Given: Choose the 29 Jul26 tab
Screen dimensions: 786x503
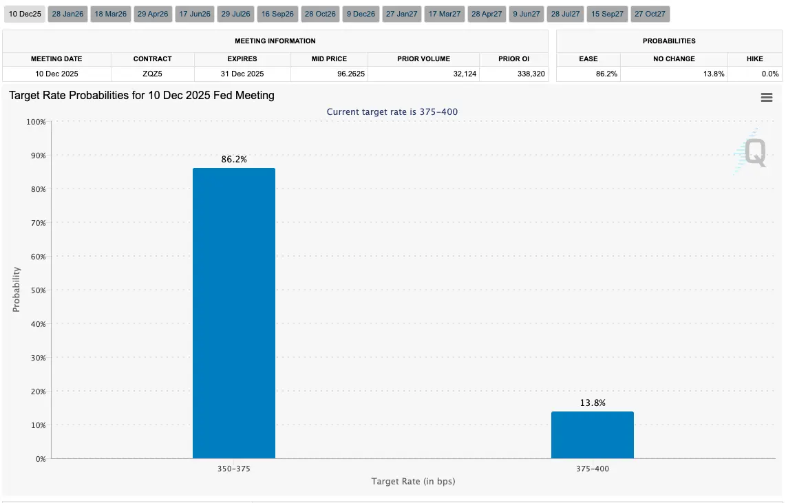Looking at the screenshot, I should click(235, 14).
